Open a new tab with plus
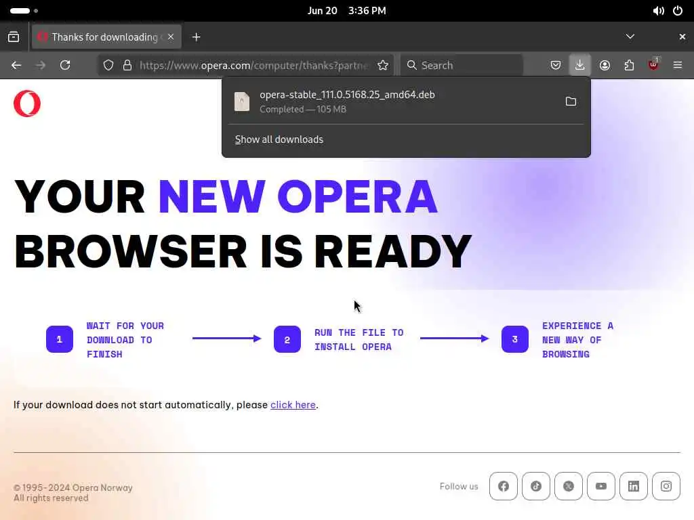This screenshot has width=694, height=520. (196, 37)
